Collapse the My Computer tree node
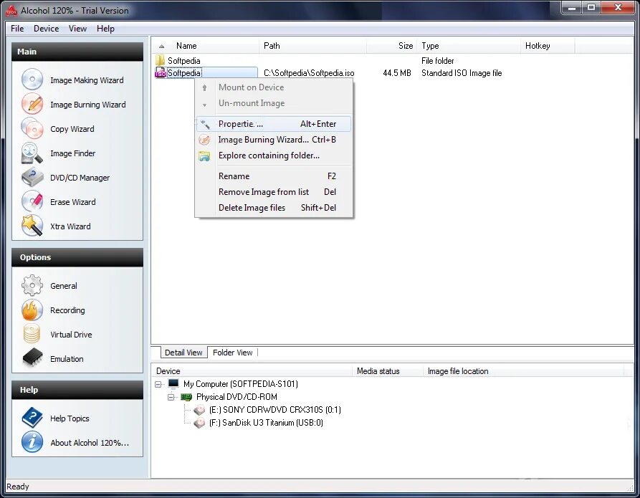This screenshot has height=498, width=640. pyautogui.click(x=158, y=383)
